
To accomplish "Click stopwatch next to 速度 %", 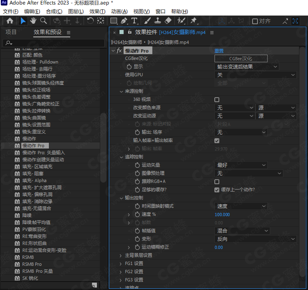I will [137, 215].
